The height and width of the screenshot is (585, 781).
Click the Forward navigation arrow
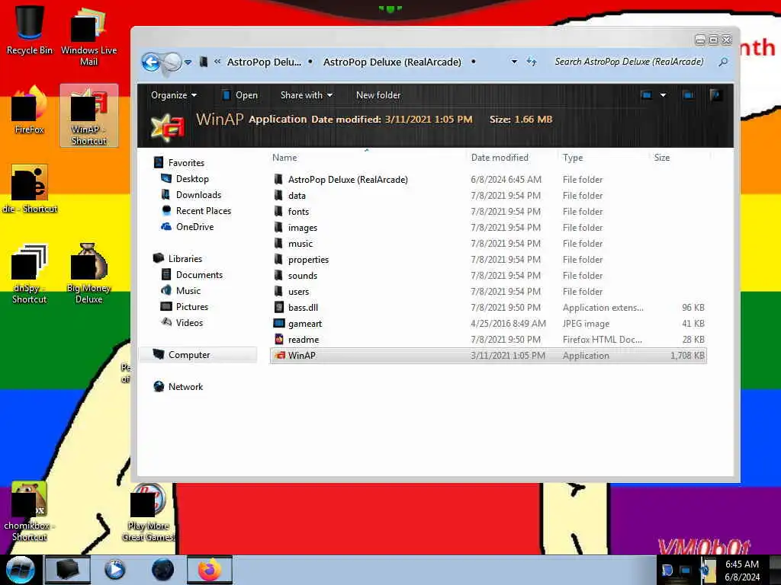pyautogui.click(x=173, y=62)
